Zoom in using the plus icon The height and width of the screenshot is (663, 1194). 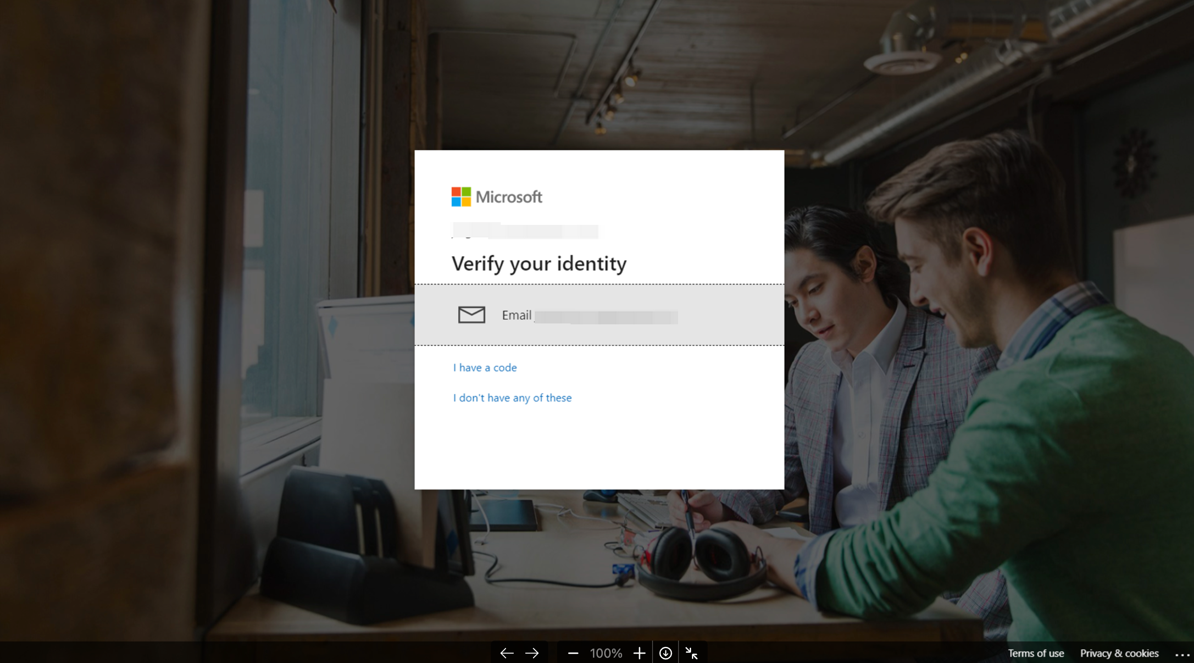[639, 653]
